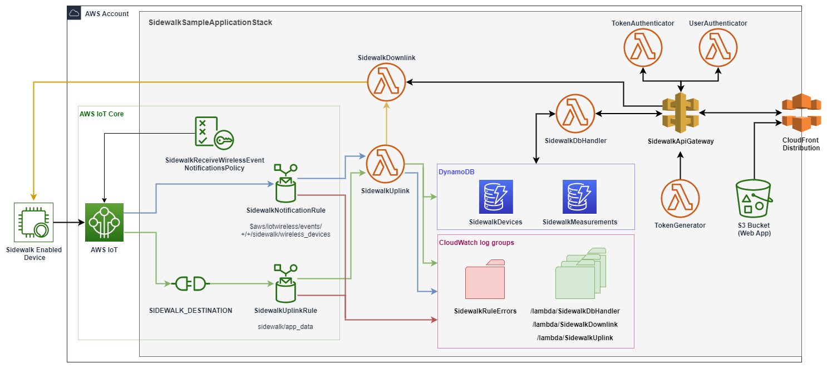The height and width of the screenshot is (368, 827).
Task: Select the SidewalkReceiveWirelessEvent NotificationsPolicy label
Action: coord(214,164)
